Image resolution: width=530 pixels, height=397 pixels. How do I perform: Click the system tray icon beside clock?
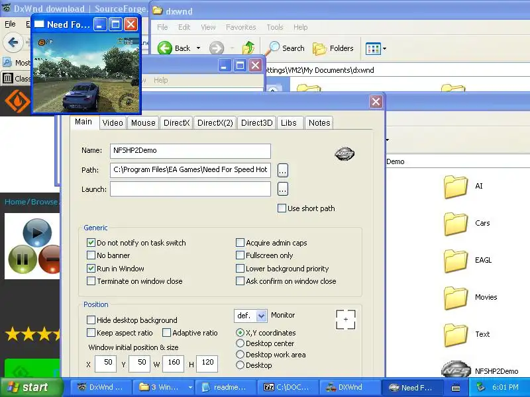(480, 387)
